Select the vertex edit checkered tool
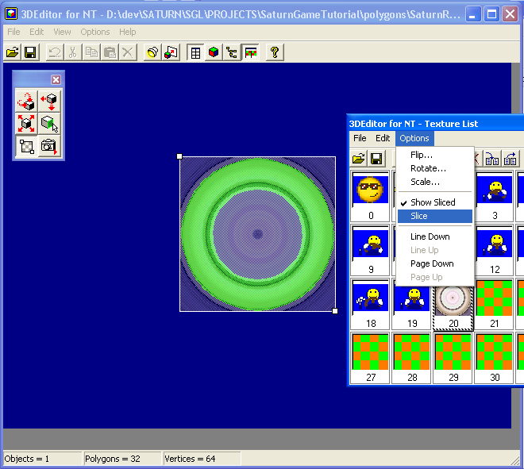Viewport: 524px width, 469px height. (26, 146)
